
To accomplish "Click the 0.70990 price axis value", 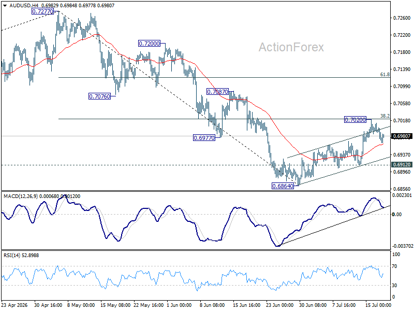I will click(402, 86).
